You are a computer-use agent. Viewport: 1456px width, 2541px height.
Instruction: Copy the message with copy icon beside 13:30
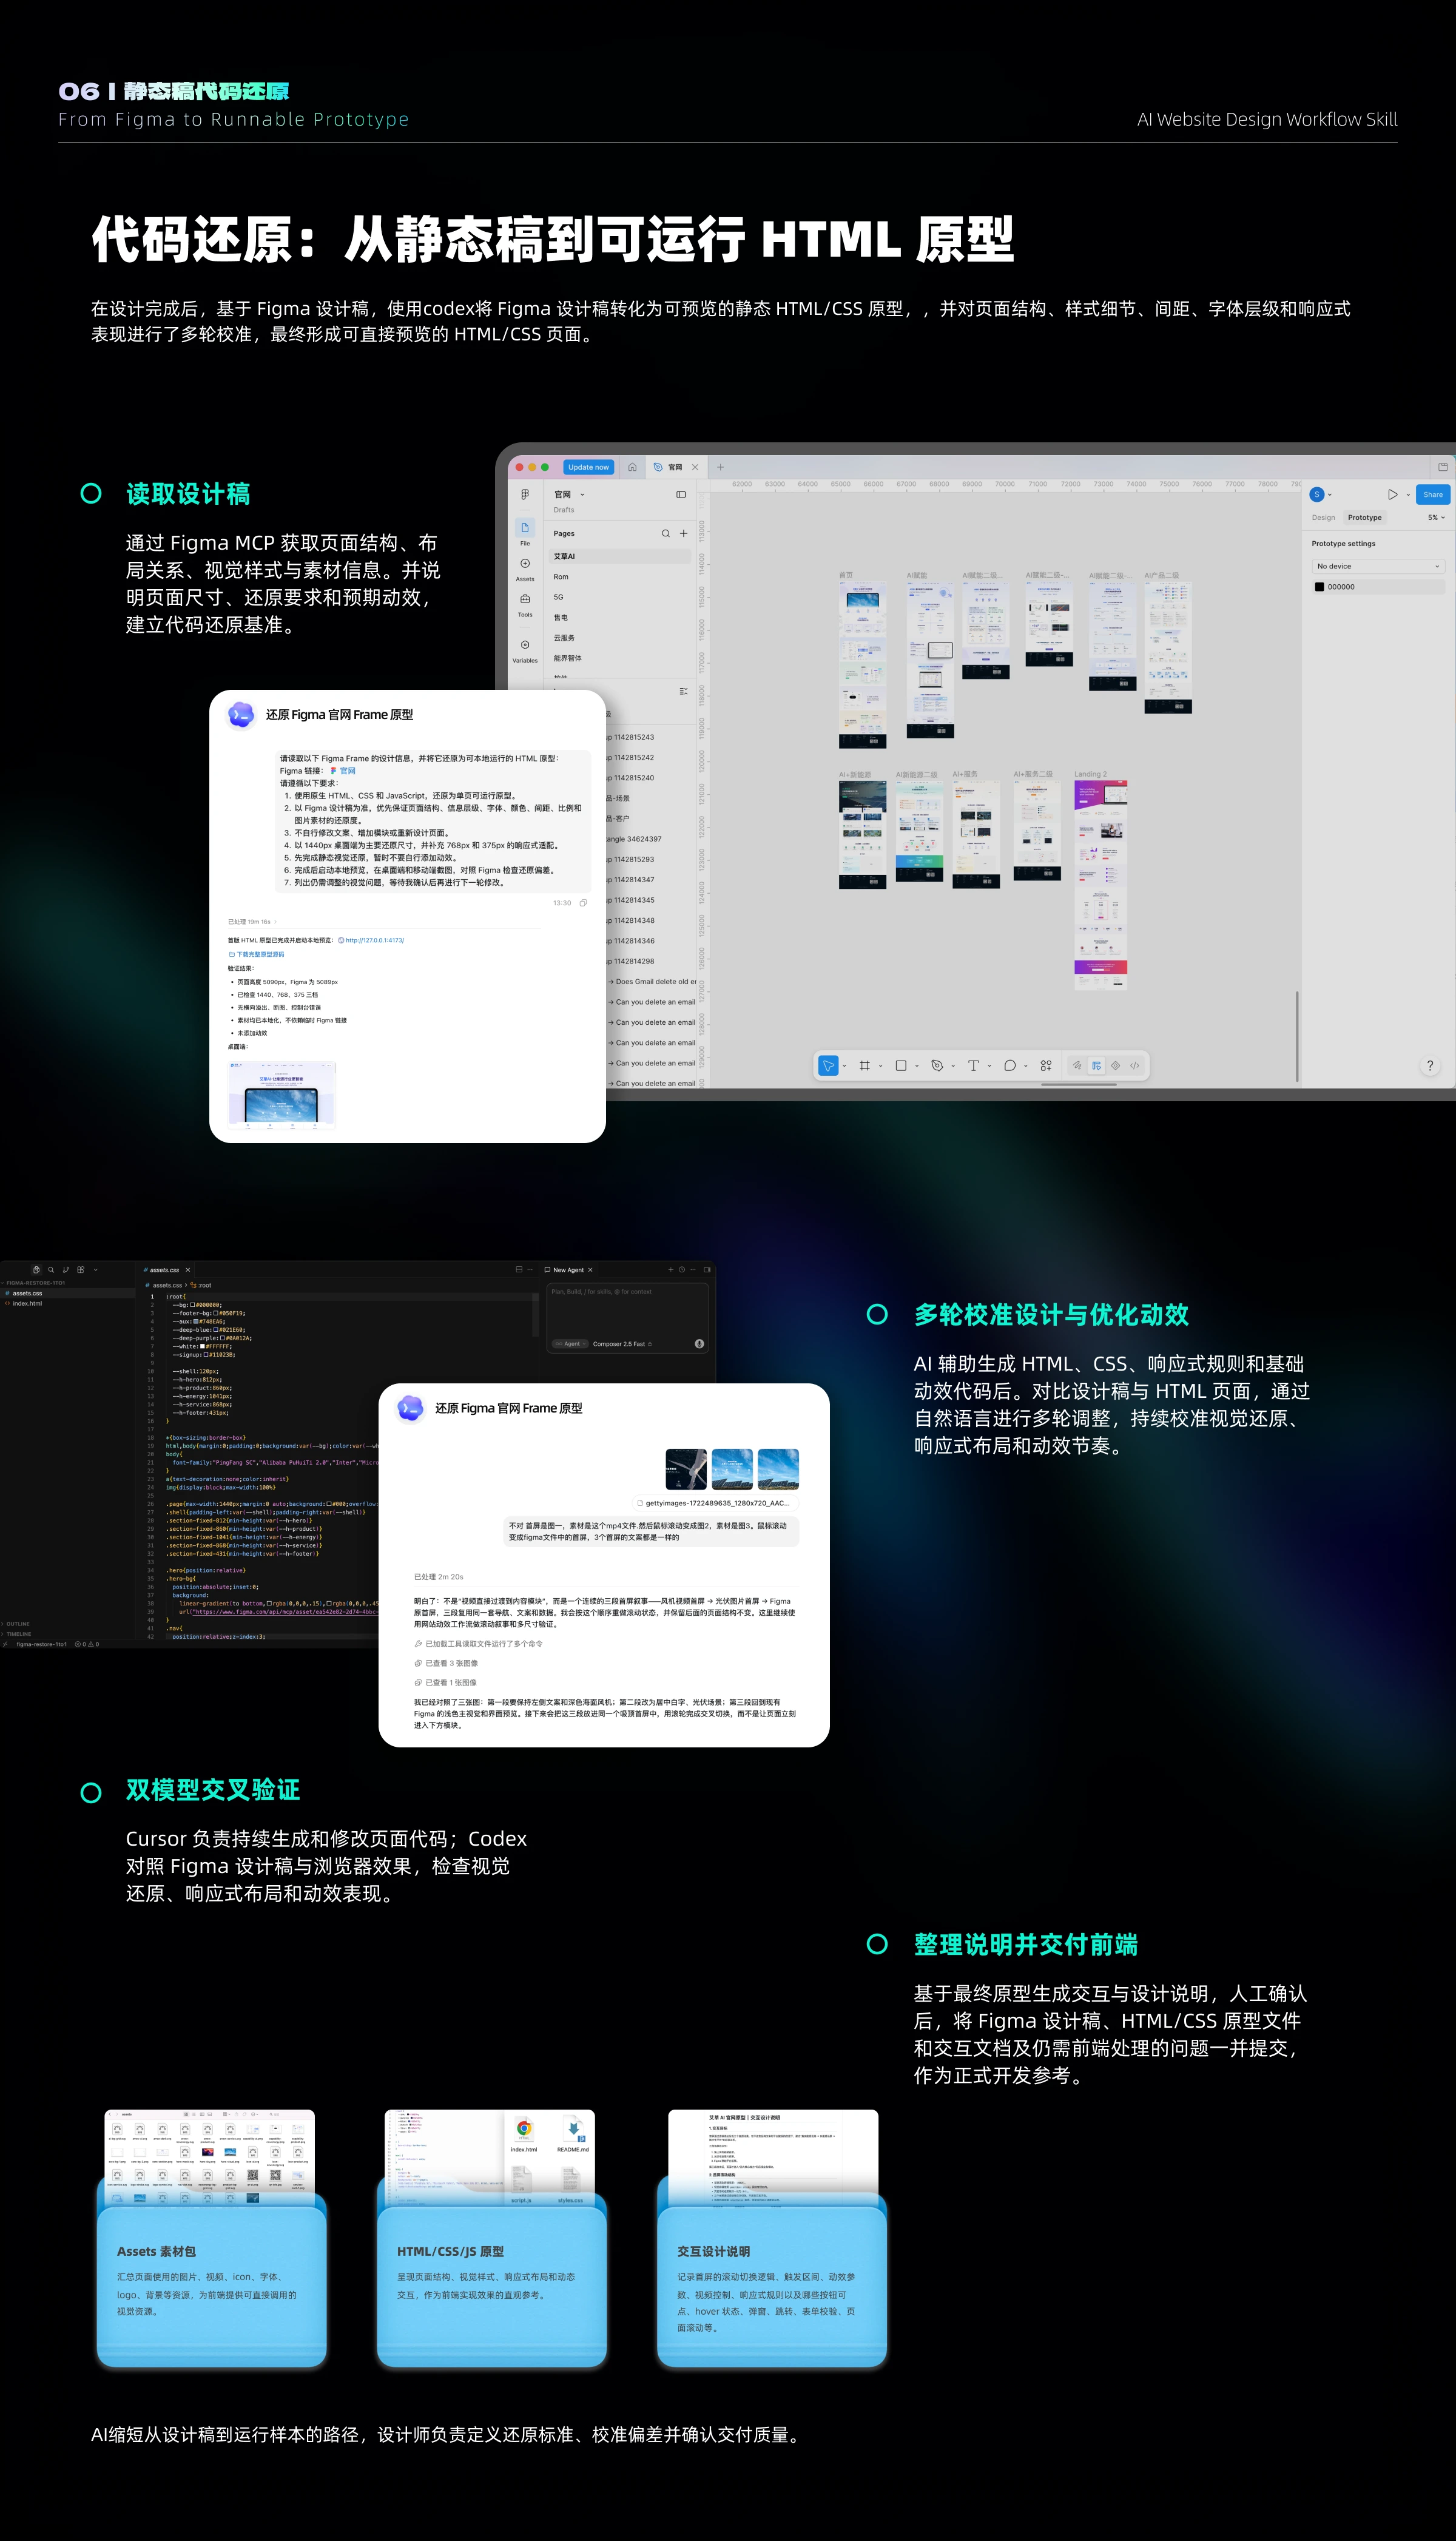tap(583, 903)
